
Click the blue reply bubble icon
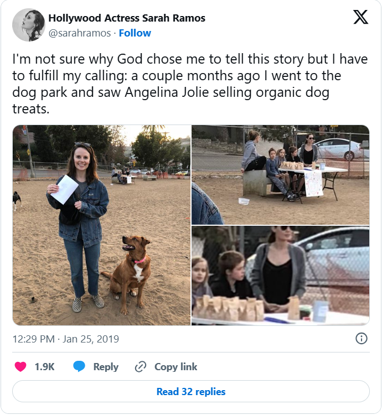tap(80, 366)
